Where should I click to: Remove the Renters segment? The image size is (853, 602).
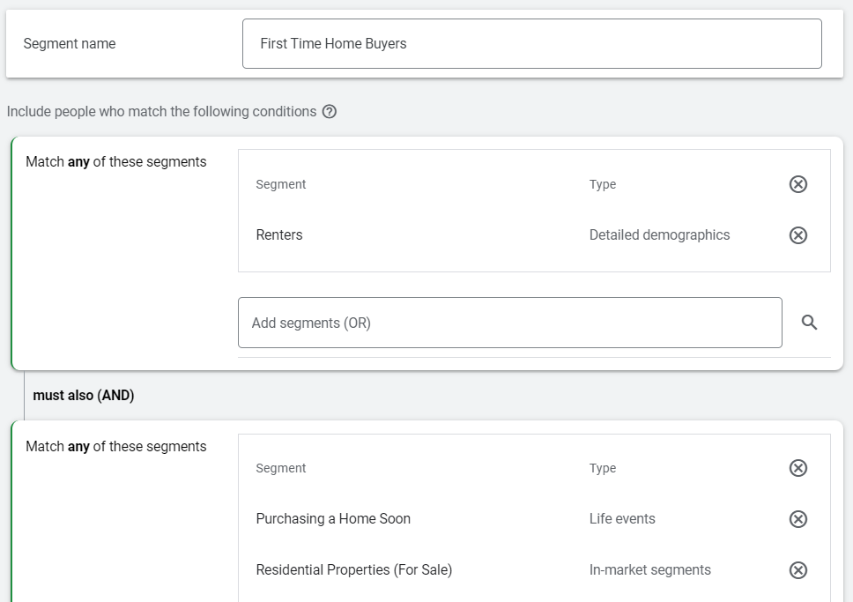(x=798, y=235)
